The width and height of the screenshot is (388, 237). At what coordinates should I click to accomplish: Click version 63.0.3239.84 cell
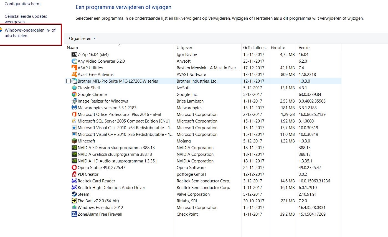pyautogui.click(x=310, y=95)
